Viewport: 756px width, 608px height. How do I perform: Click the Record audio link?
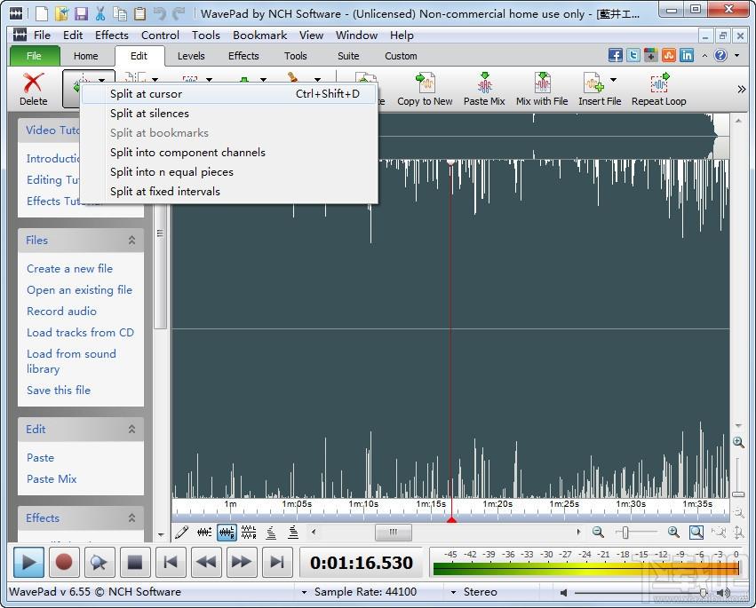coord(61,312)
